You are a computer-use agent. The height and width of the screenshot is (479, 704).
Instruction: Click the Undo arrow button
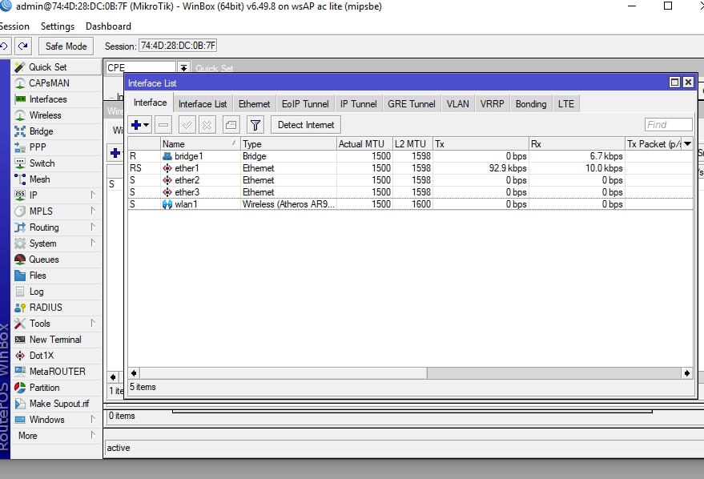(x=4, y=46)
